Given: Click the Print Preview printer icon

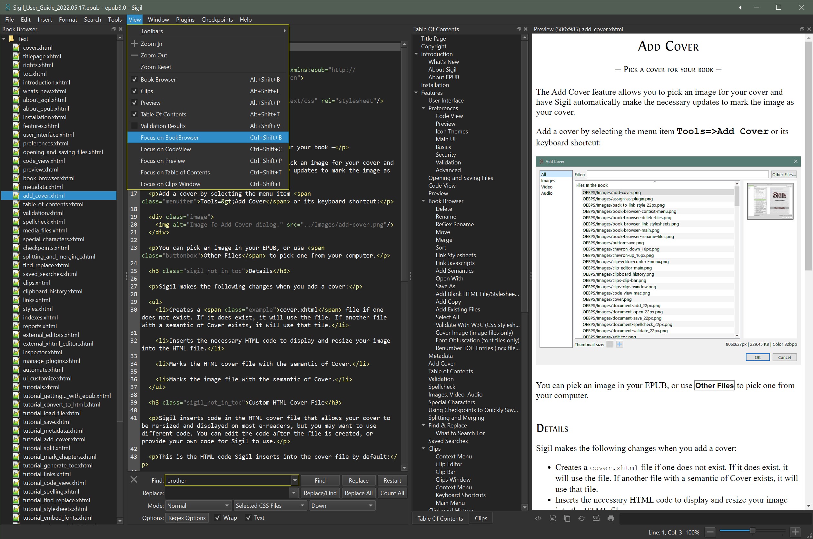Looking at the screenshot, I should [x=611, y=518].
